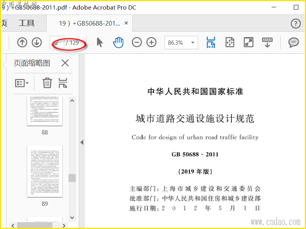The width and height of the screenshot is (306, 229).
Task: Activate the hand pan tool
Action: tap(118, 42)
